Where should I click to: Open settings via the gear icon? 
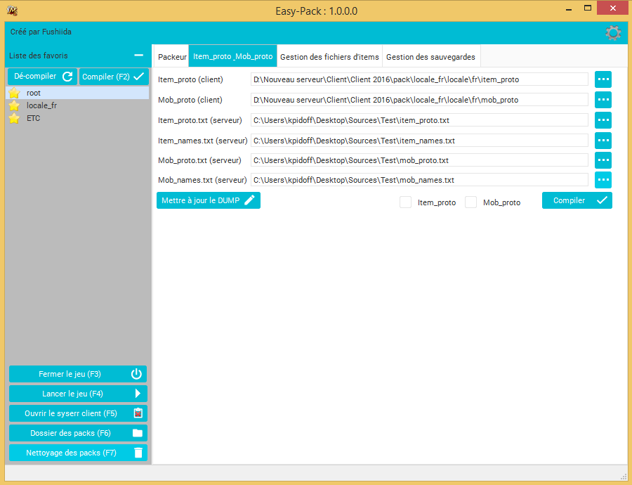pos(613,32)
